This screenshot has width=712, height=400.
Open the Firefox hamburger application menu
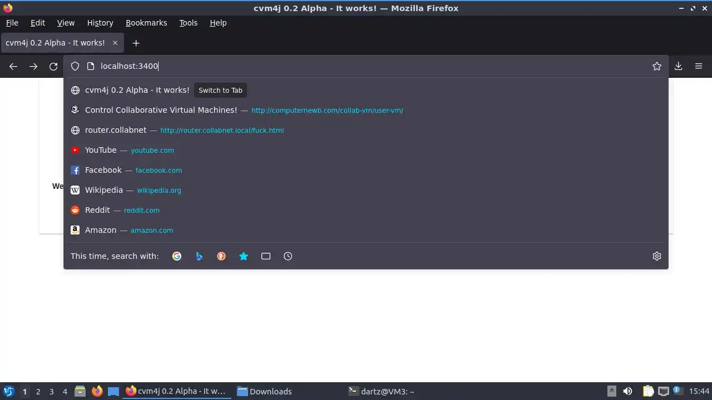699,66
